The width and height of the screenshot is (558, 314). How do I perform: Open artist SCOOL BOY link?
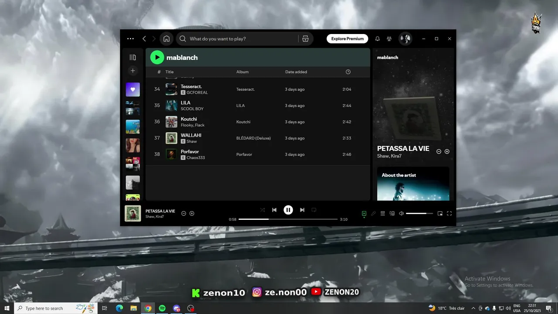click(192, 109)
